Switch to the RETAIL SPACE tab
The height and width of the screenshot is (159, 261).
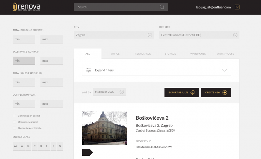coord(143,54)
